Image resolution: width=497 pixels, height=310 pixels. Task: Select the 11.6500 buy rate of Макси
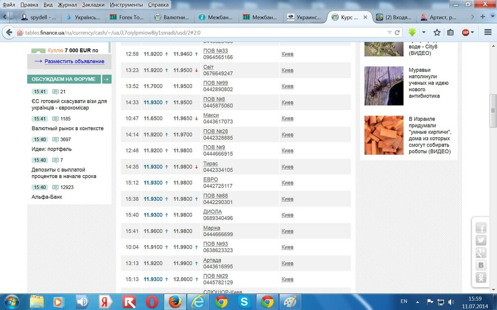click(153, 119)
